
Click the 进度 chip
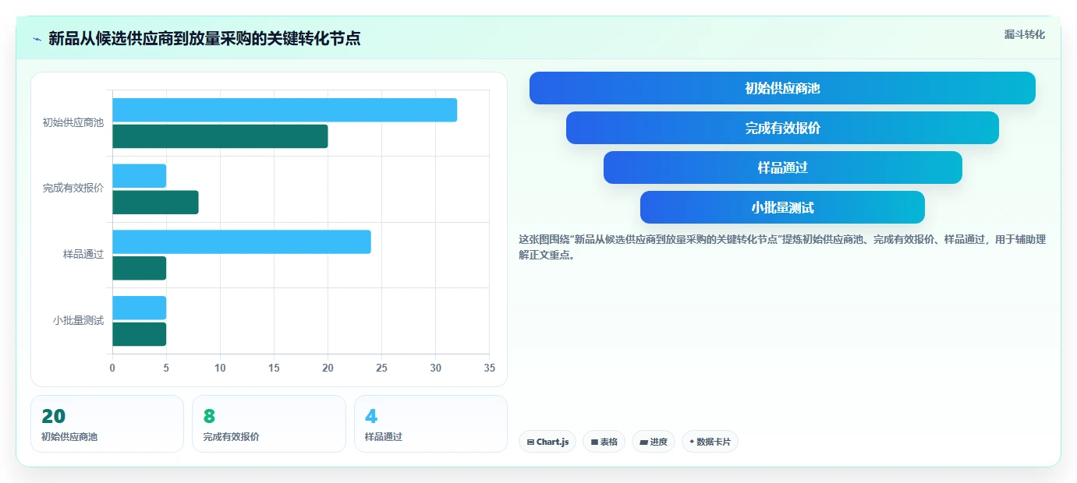(x=654, y=442)
